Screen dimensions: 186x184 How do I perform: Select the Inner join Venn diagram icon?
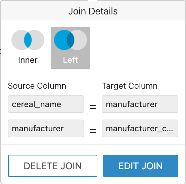click(x=28, y=40)
